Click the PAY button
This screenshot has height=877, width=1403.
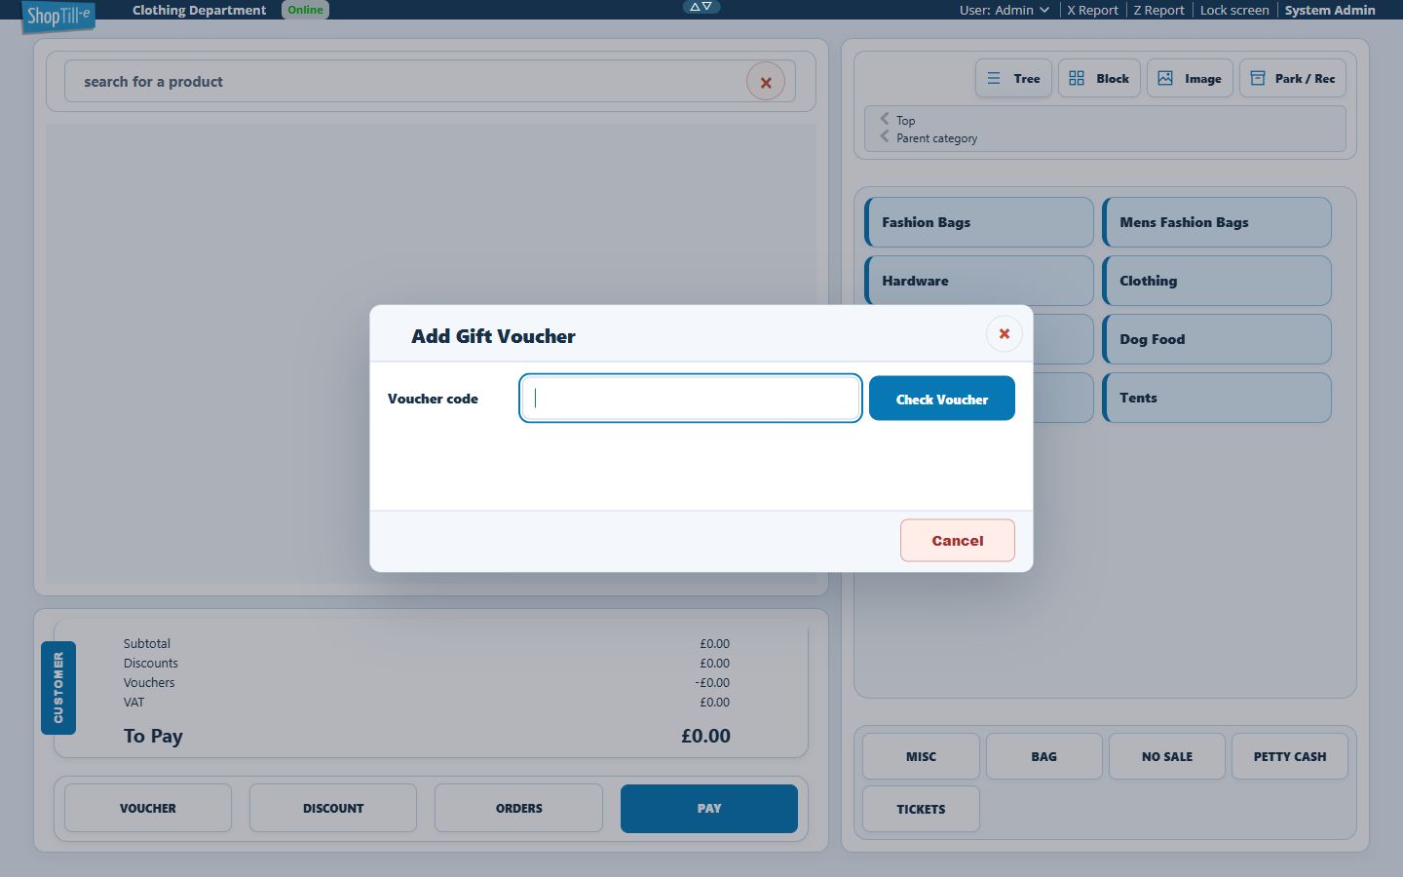pyautogui.click(x=709, y=808)
